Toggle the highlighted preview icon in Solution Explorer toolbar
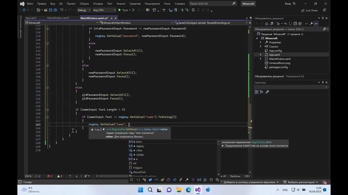 point(316,24)
